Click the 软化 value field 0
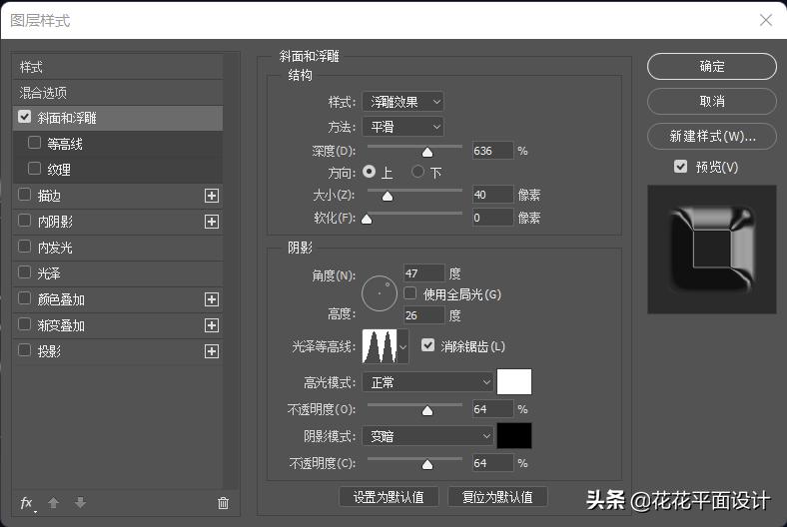The image size is (787, 527). point(493,218)
